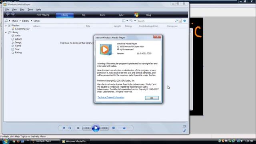Viewport: 256px width, 144px height.
Task: Collapse the Library tree node
Action: coord(6,32)
